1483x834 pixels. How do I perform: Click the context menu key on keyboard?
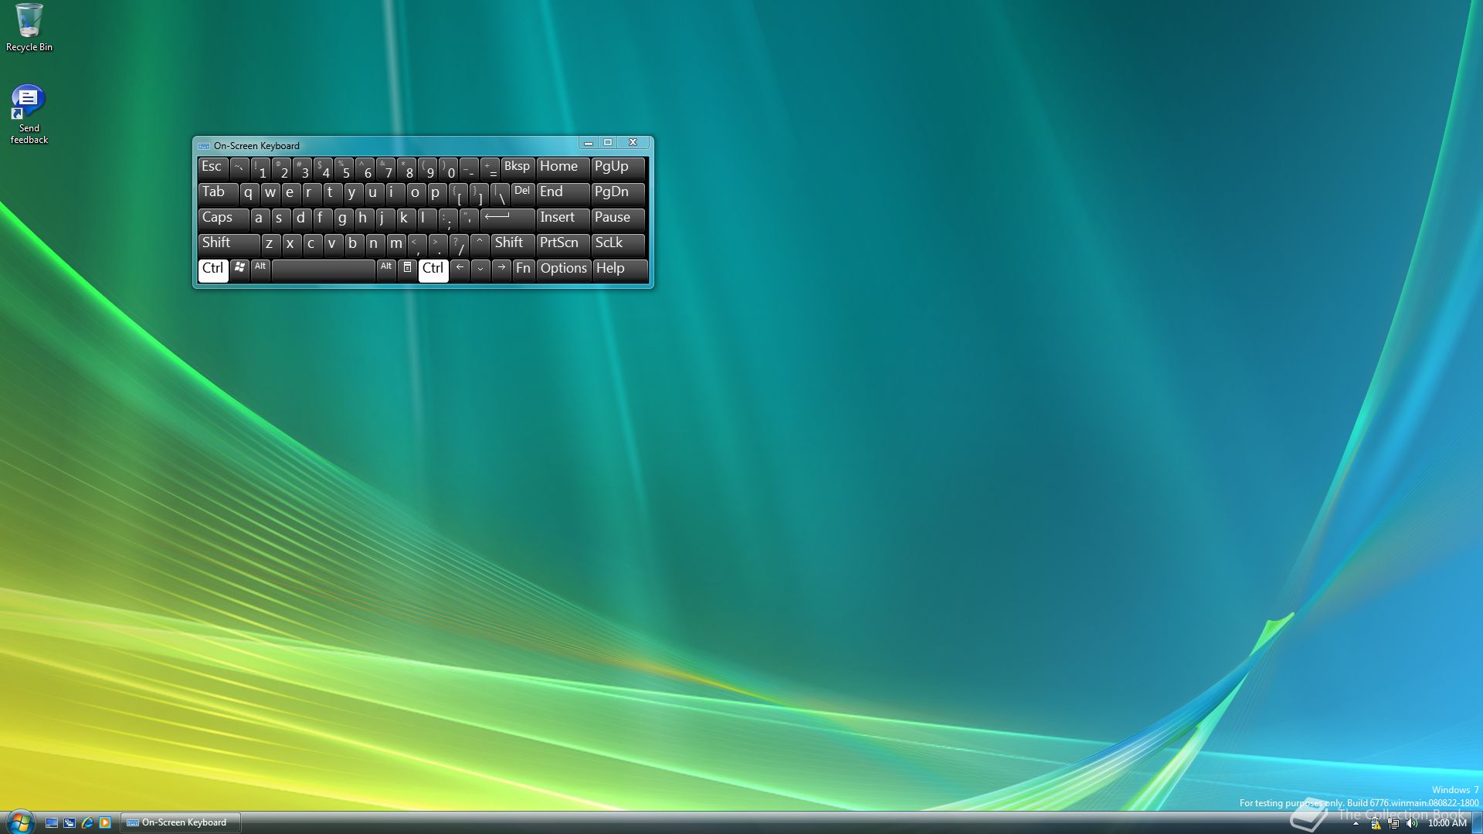click(407, 270)
